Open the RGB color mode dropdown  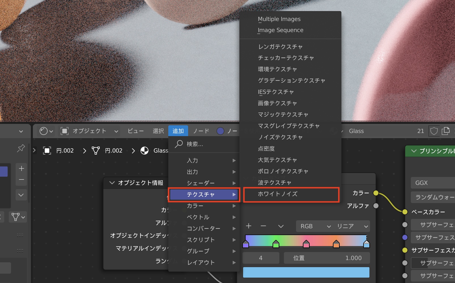315,226
